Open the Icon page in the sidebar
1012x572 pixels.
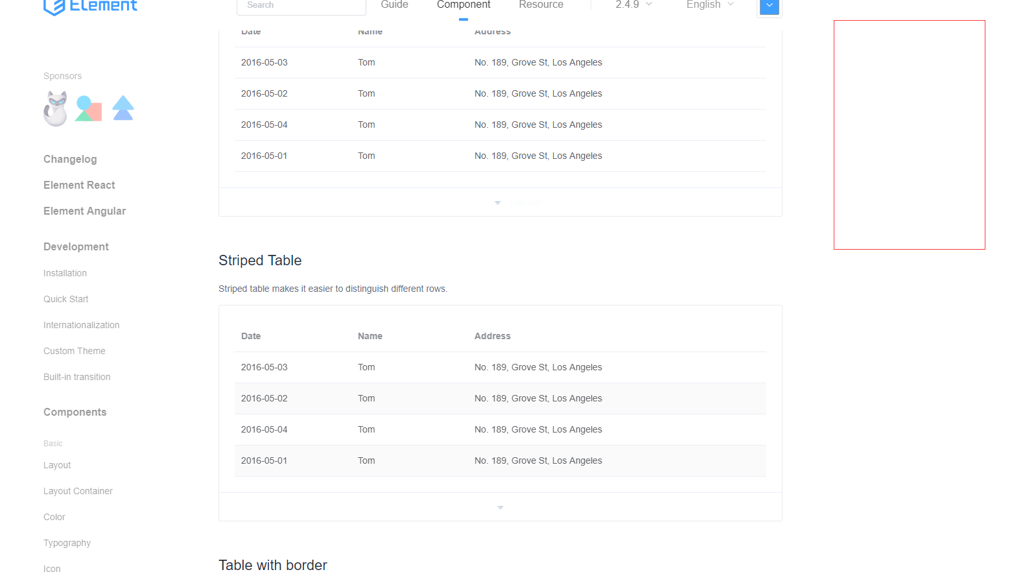pos(52,569)
